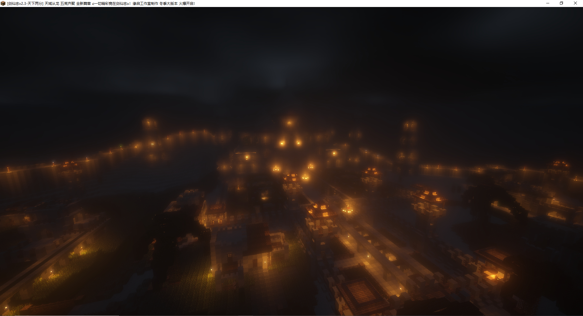Minimize the game window
Image resolution: width=583 pixels, height=316 pixels.
pos(548,3)
